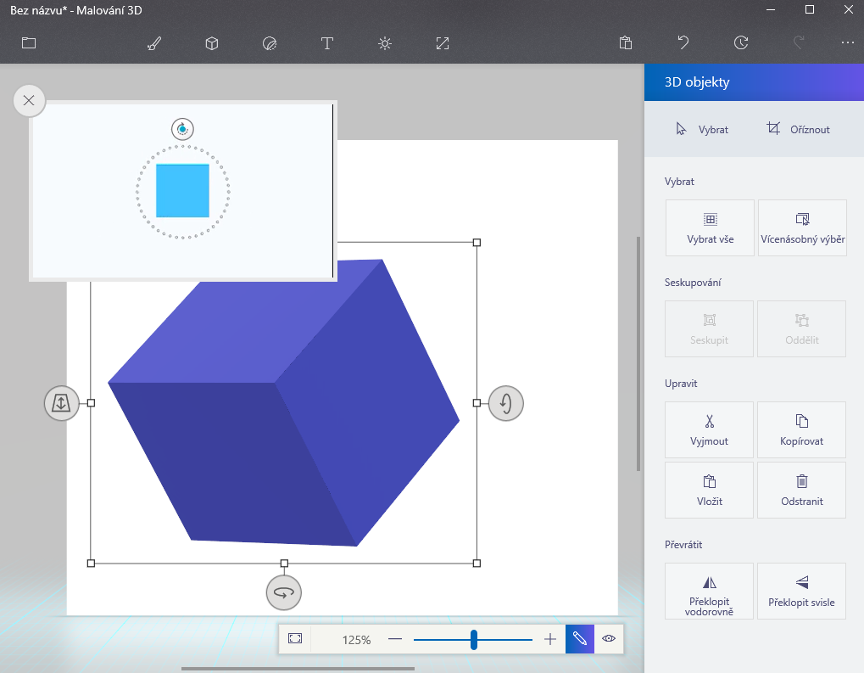Viewport: 864px width, 673px height.
Task: Click the top-right selection corner handle
Action: [477, 243]
